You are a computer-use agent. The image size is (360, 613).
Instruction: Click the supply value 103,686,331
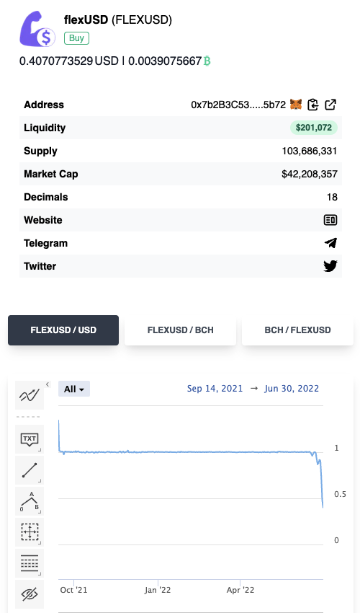coord(310,151)
